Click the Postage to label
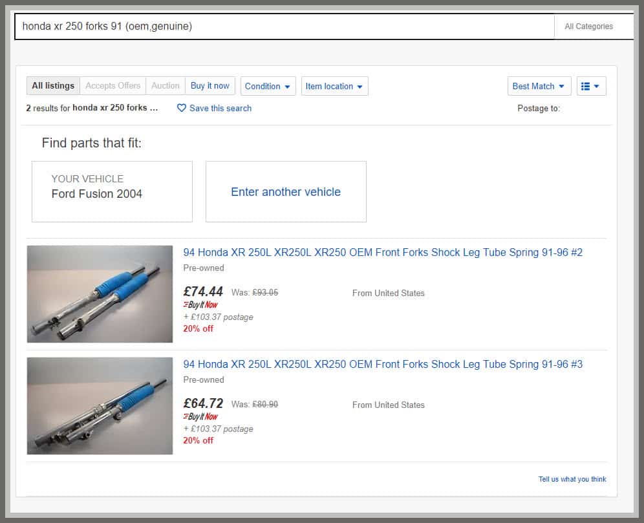Viewport: 644px width, 523px height. [539, 109]
